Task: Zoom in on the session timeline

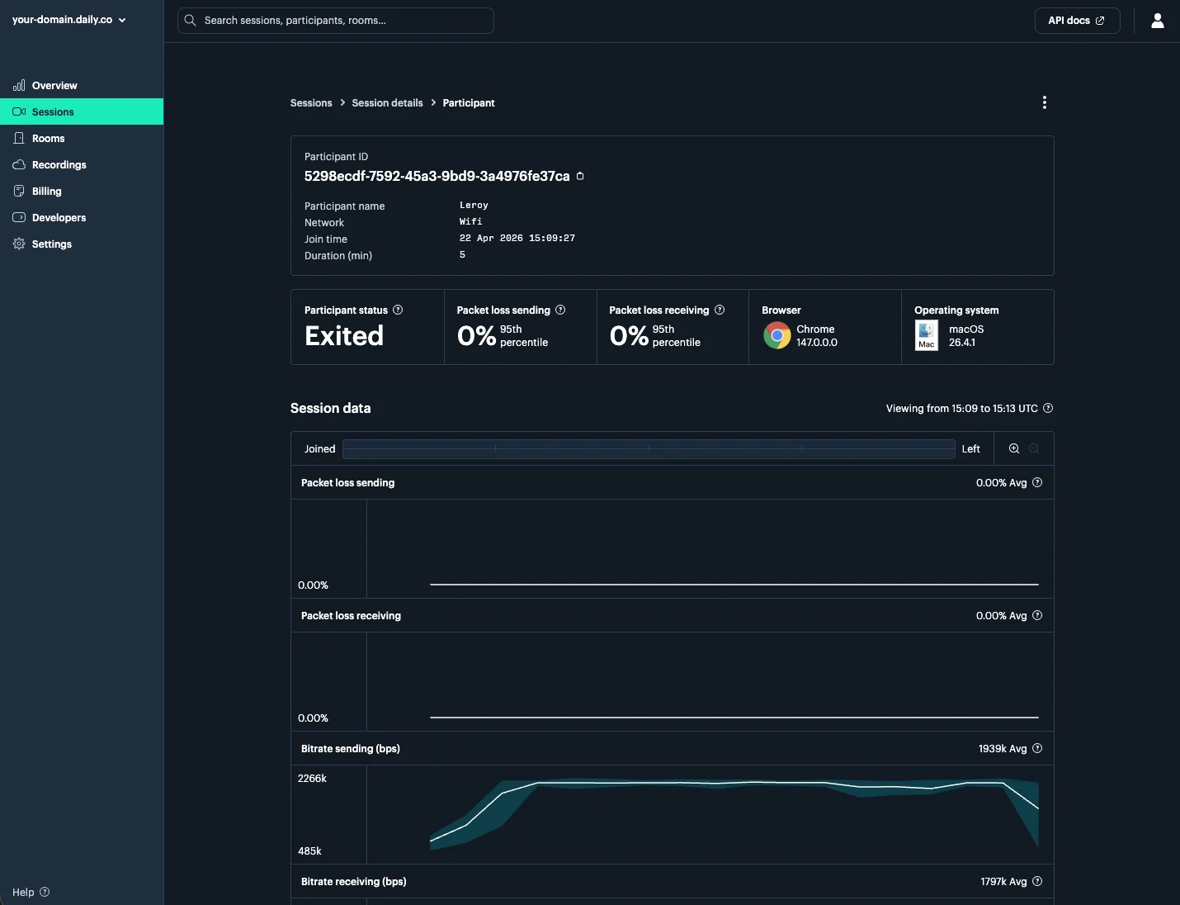Action: point(1014,448)
